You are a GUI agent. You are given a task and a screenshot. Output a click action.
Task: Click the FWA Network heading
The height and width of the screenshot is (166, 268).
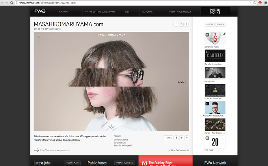tap(215, 163)
